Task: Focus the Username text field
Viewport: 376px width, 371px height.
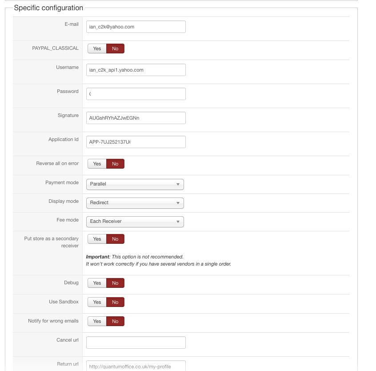Action: tap(136, 70)
